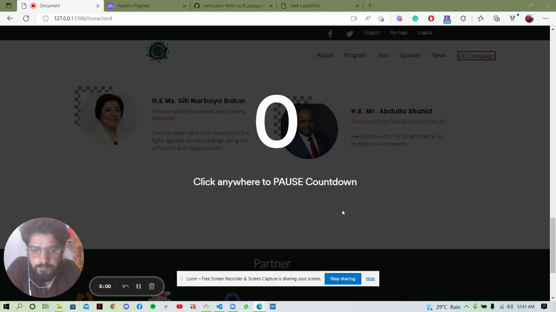
Task: Open the My Page link
Action: [399, 32]
